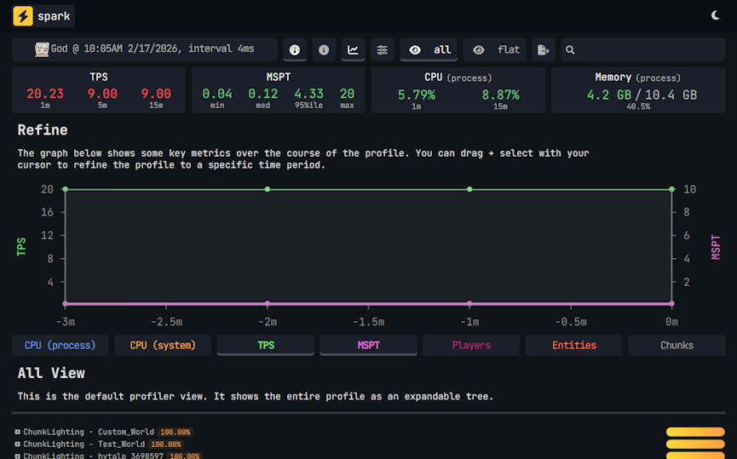
Task: Click the 'All View' section heading
Action: pos(51,373)
